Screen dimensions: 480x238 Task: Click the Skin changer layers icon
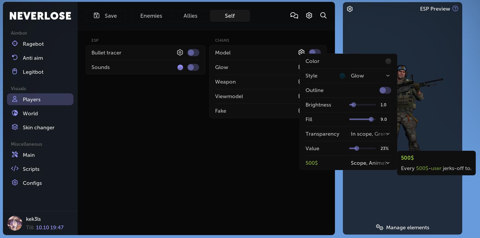(15, 127)
